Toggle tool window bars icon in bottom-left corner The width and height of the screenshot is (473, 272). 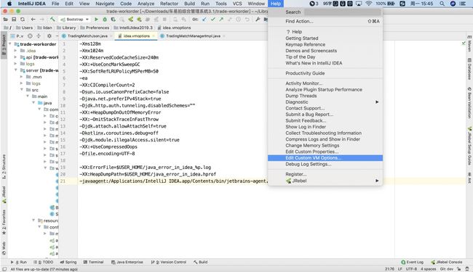pyautogui.click(x=4, y=269)
